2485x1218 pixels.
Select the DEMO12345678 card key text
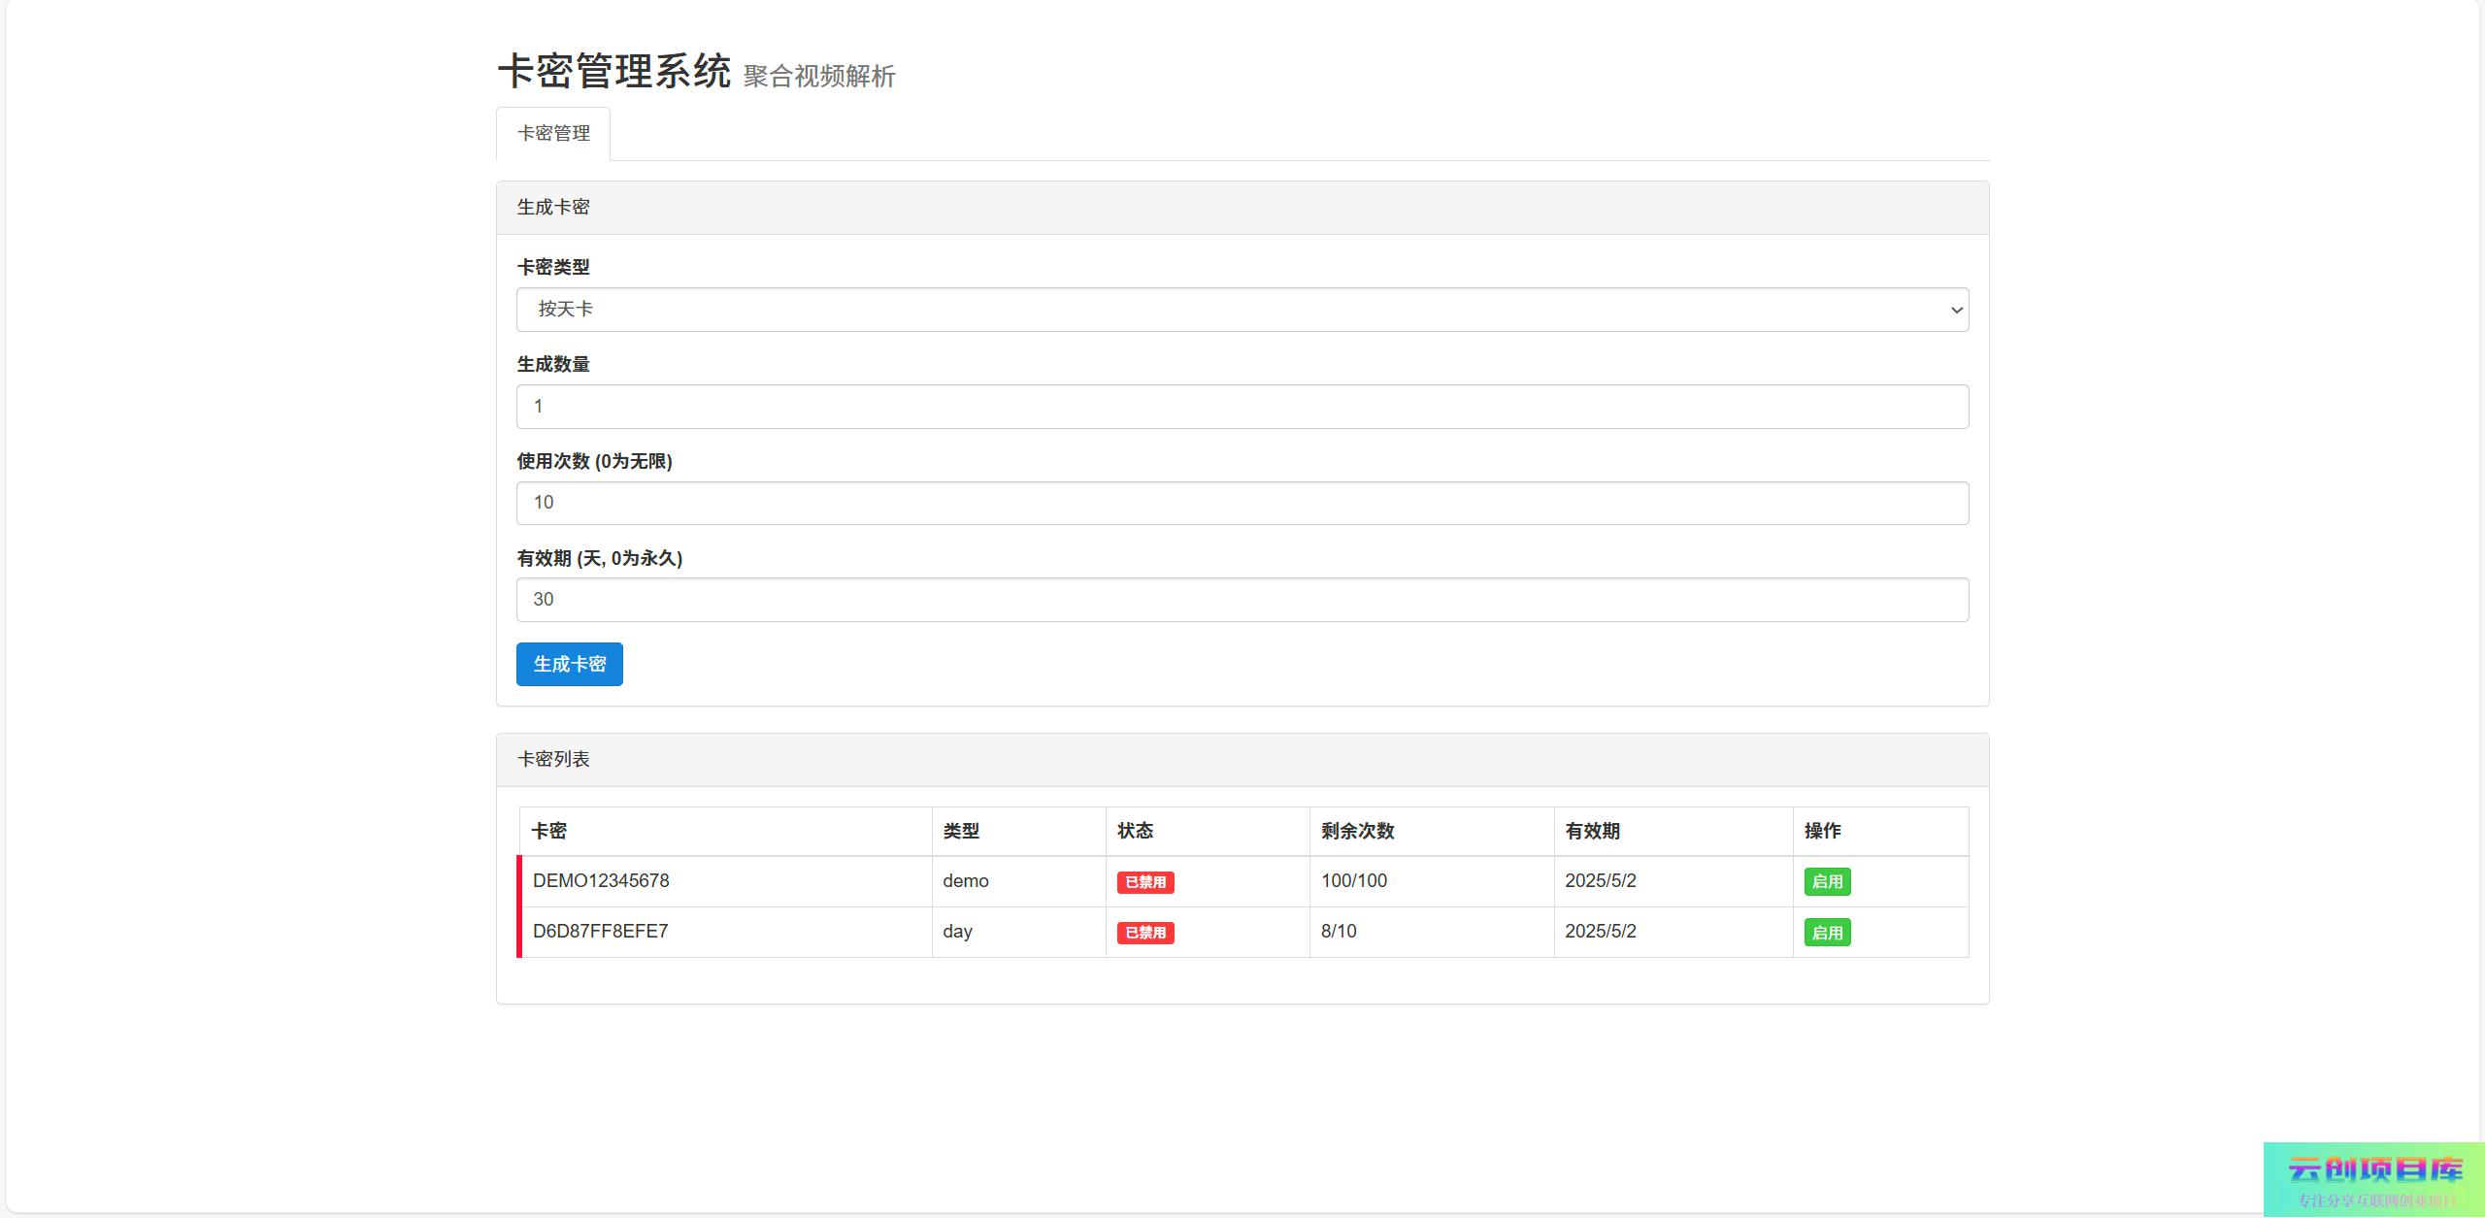(601, 881)
